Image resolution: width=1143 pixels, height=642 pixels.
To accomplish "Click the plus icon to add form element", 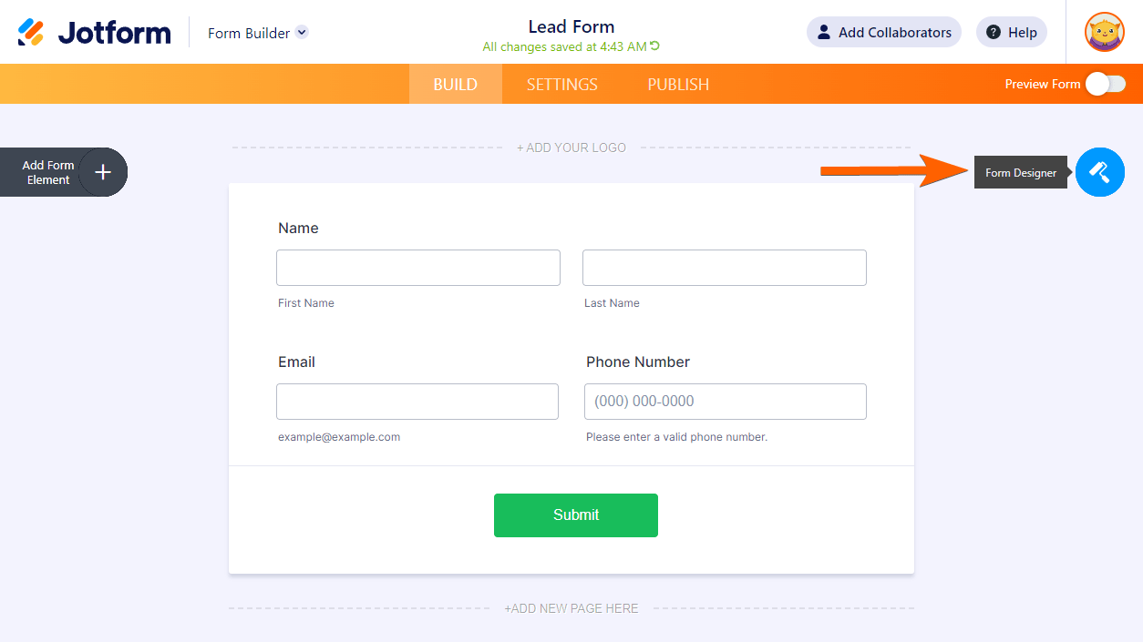I will click(103, 172).
